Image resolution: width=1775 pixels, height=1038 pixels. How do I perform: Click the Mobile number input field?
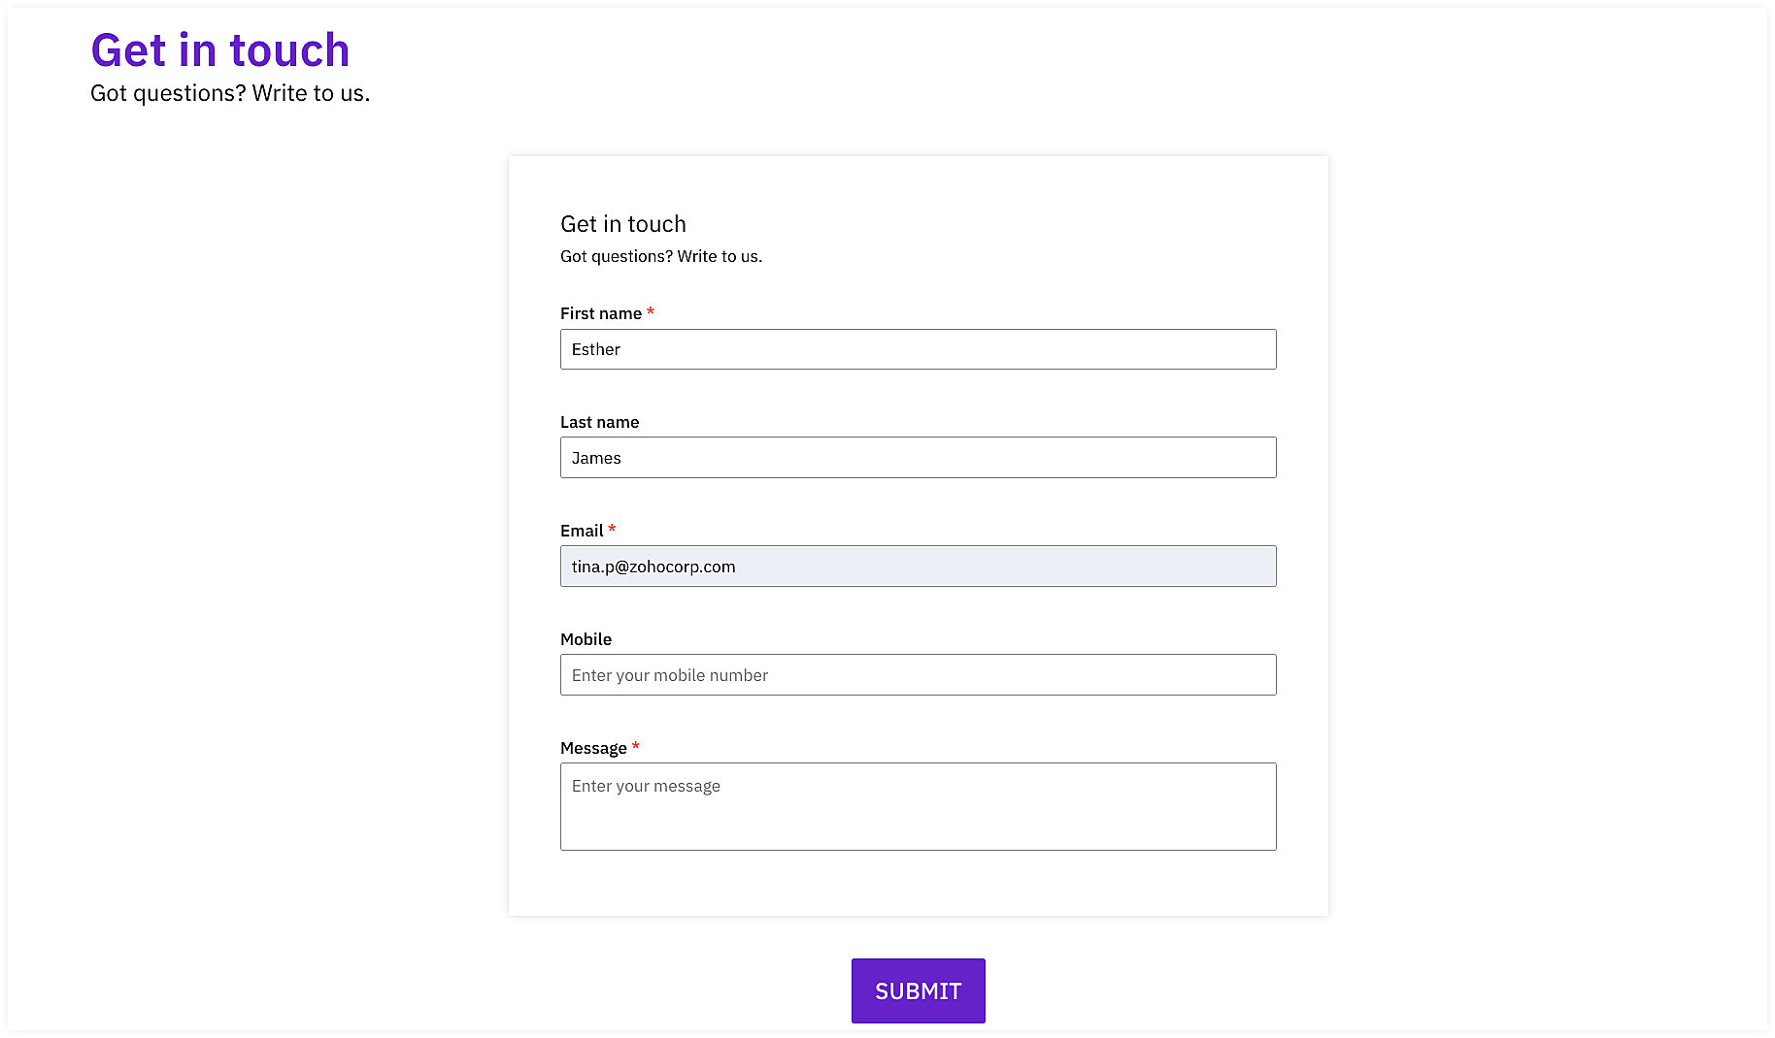pyautogui.click(x=918, y=675)
